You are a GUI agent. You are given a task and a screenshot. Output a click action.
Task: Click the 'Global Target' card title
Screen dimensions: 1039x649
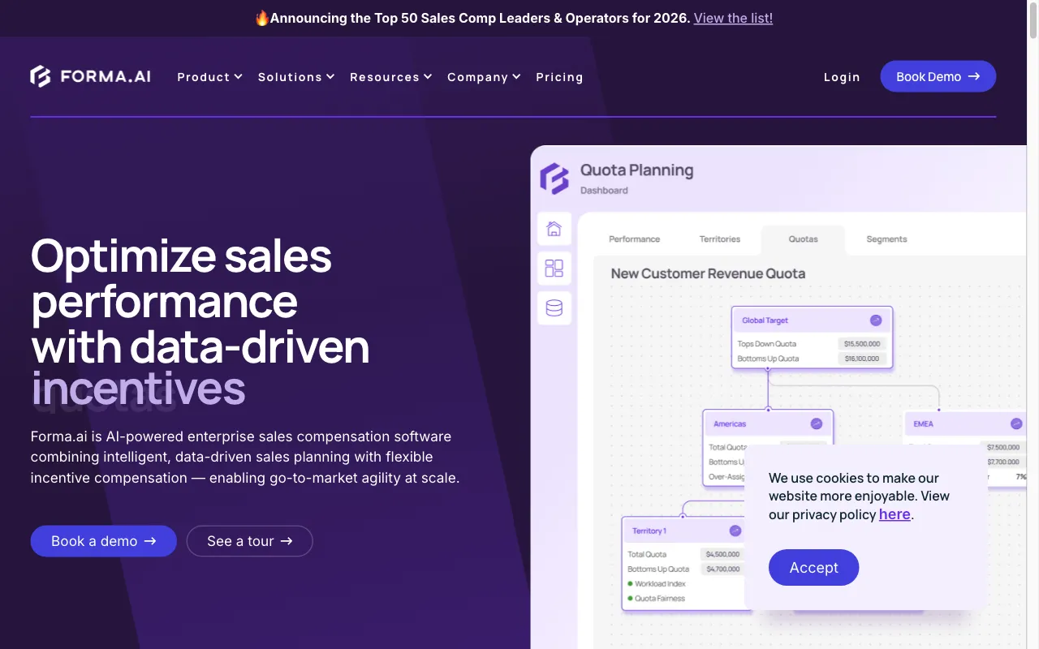click(x=765, y=320)
